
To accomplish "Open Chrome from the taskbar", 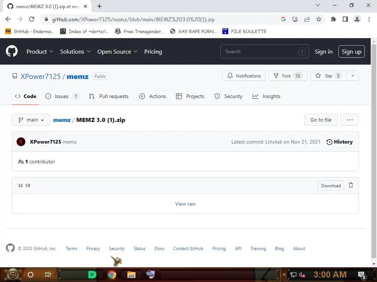I will tap(112, 275).
